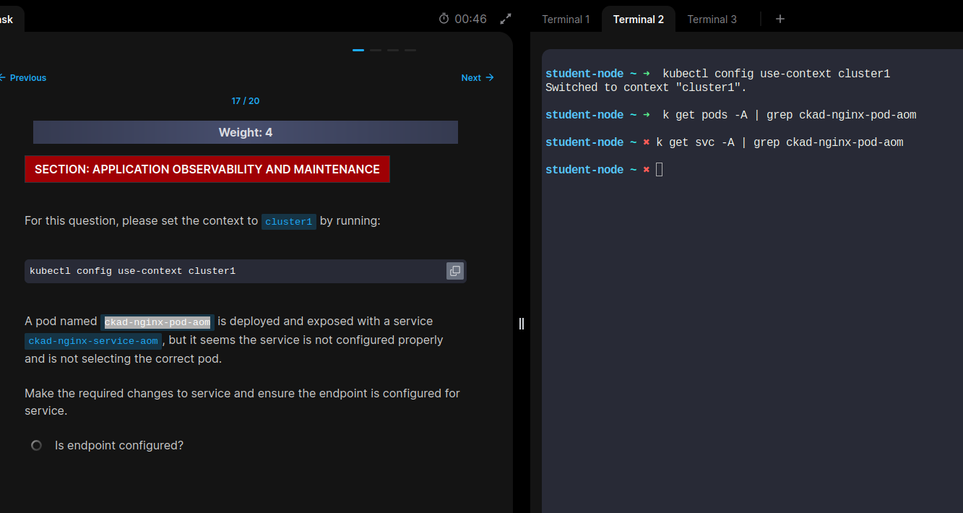Click the highlighted ckad-nginx-pod-aom text
This screenshot has width=963, height=513.
(x=157, y=322)
